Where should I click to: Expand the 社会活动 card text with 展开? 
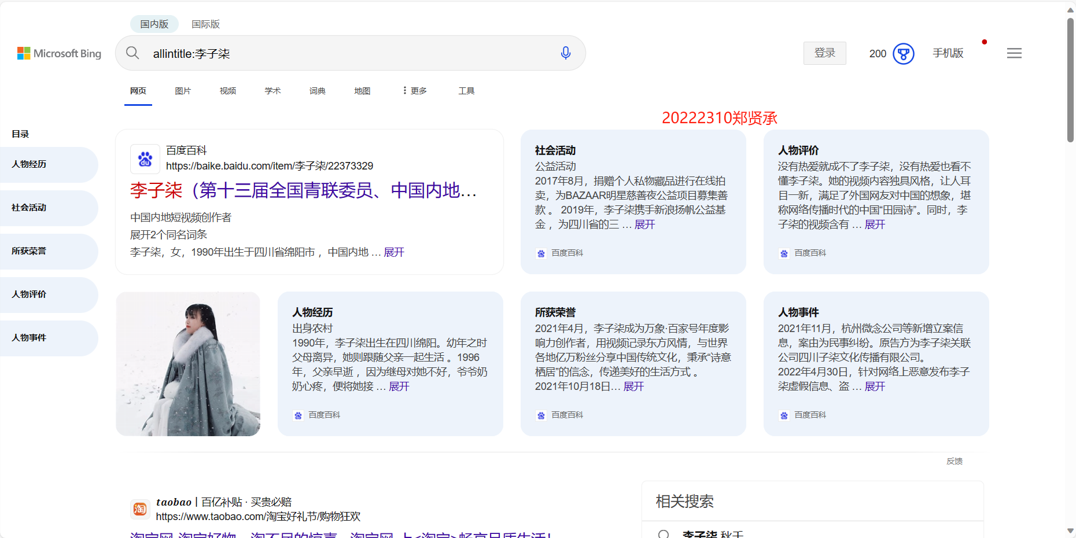click(644, 224)
